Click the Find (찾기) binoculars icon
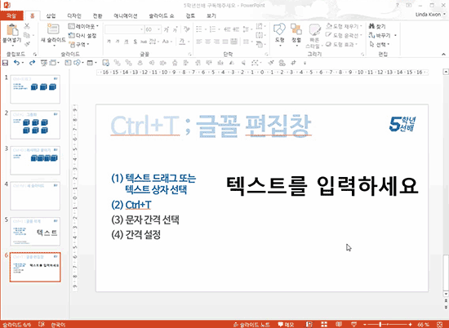Image resolution: width=449 pixels, height=328 pixels. coord(371,26)
